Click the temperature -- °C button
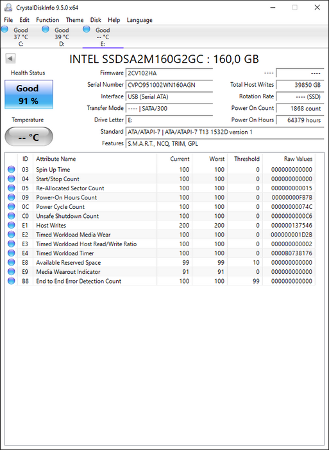 [29, 136]
